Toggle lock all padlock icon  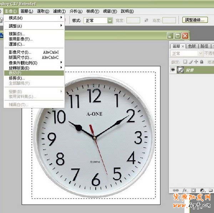click(x=202, y=62)
